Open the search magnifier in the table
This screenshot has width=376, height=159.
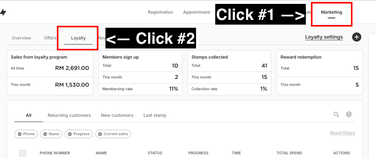tap(336, 114)
